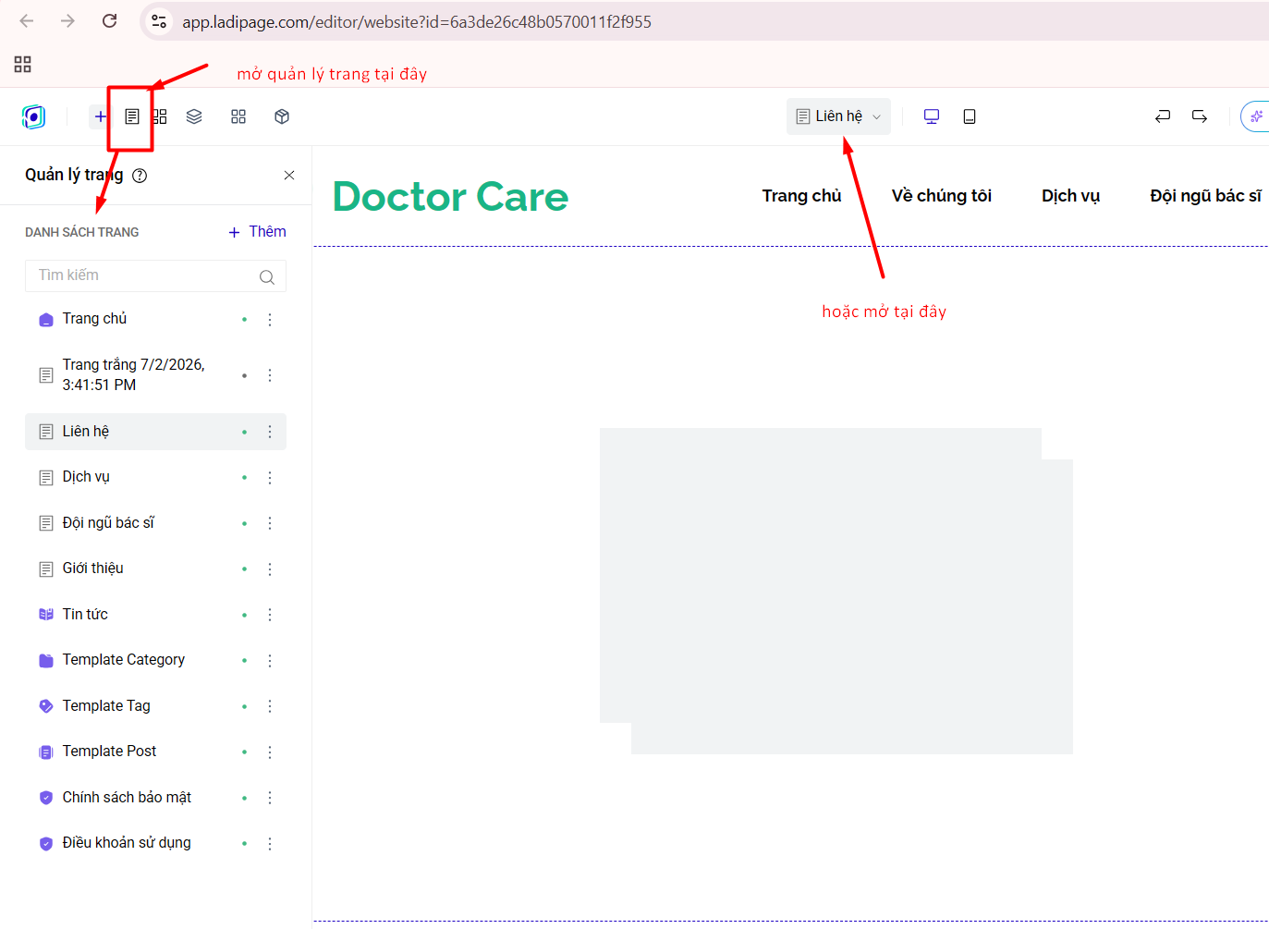Open the 3D cube assets icon
The image size is (1269, 929).
pyautogui.click(x=282, y=116)
